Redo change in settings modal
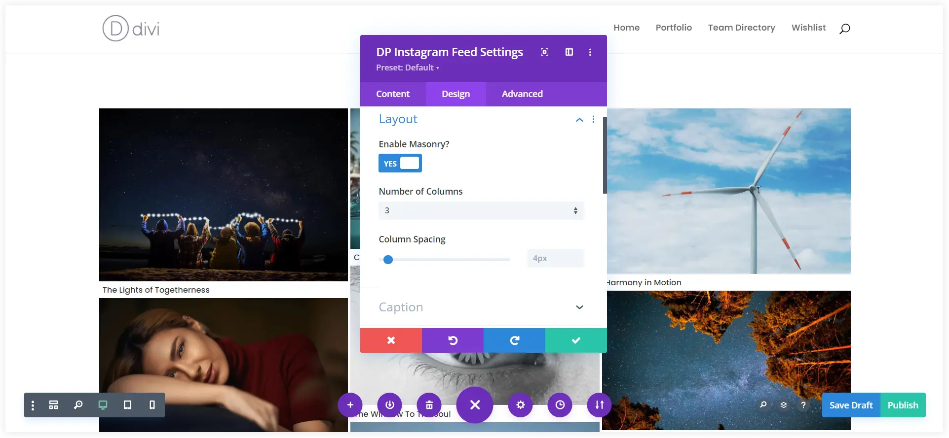This screenshot has width=949, height=438. tap(514, 340)
